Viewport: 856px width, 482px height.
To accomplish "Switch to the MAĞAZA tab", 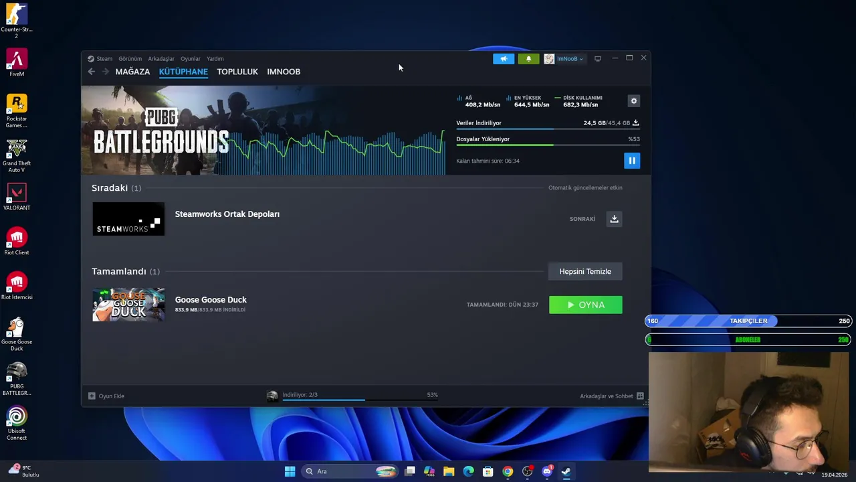I will [x=132, y=72].
